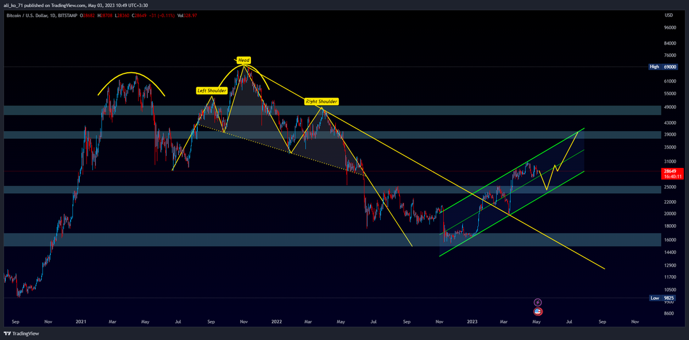Click the purple lightning event icon
The image size is (689, 340).
(538, 302)
